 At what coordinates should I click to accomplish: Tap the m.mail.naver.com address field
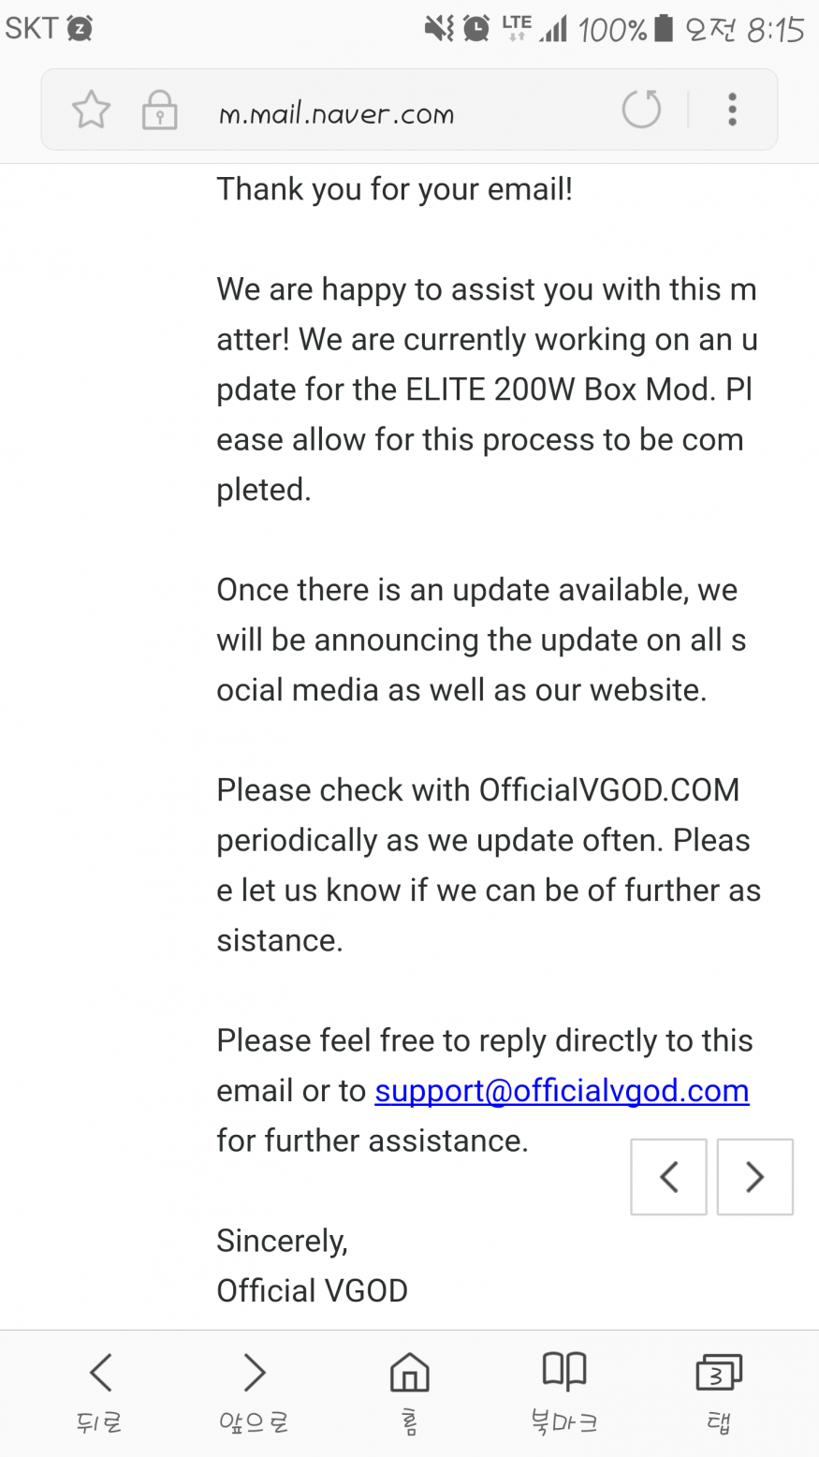(x=337, y=114)
